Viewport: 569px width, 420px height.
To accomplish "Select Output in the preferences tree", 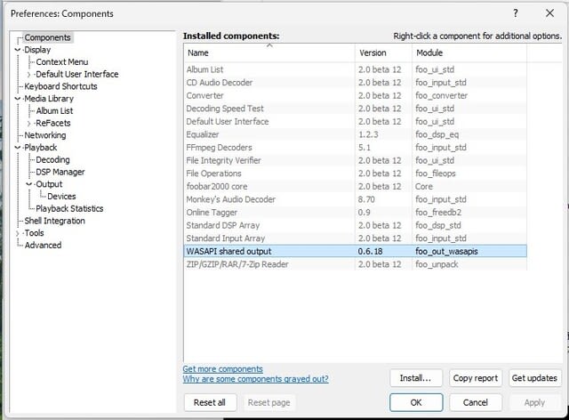I will click(x=49, y=184).
